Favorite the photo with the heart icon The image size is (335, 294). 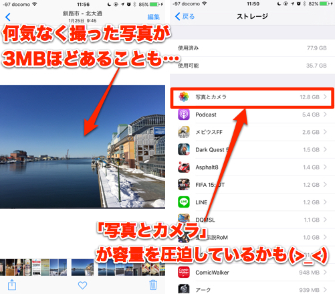tap(82, 285)
